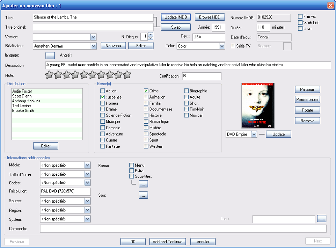The height and width of the screenshot is (248, 336).
Task: Open the Média dropdown
Action: 87,165
